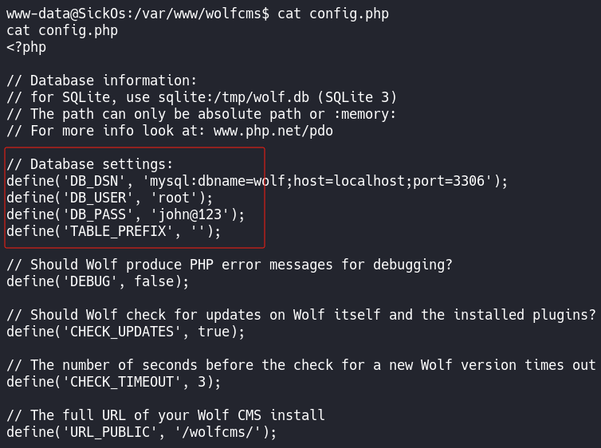
Task: Click the 'full URL of your Wolf CMS' comment
Action: [166, 415]
